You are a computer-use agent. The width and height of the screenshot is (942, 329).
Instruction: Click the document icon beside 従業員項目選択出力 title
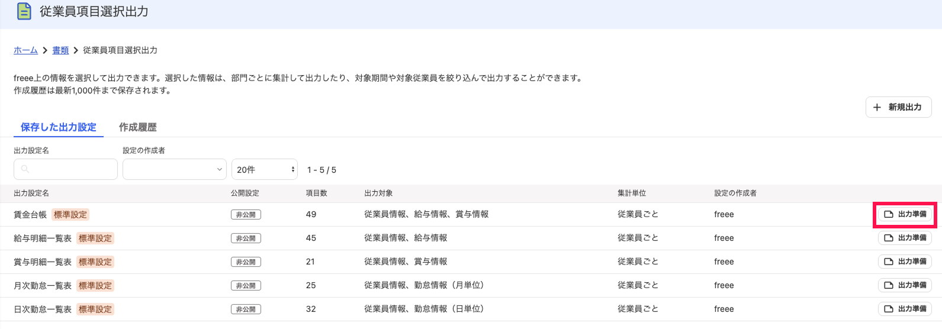[24, 11]
